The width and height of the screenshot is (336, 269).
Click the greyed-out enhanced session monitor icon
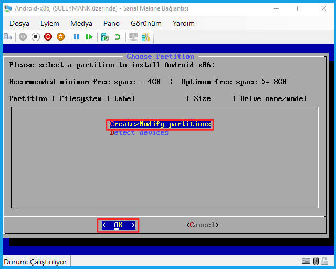[133, 37]
